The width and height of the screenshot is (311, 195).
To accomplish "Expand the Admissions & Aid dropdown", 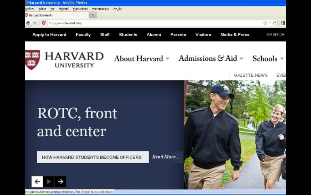I will point(210,58).
